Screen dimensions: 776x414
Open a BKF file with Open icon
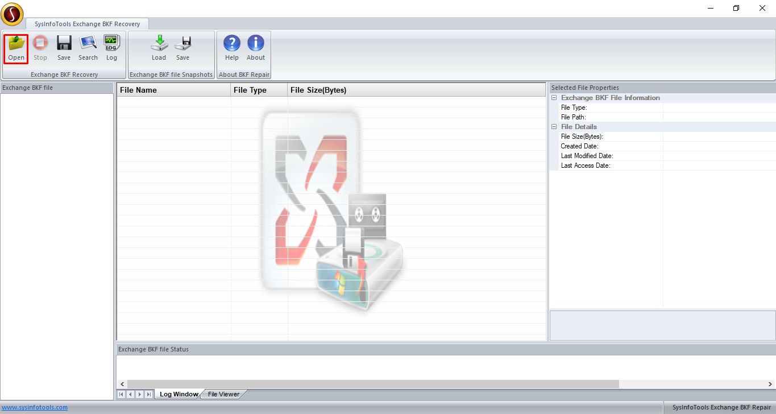[16, 48]
